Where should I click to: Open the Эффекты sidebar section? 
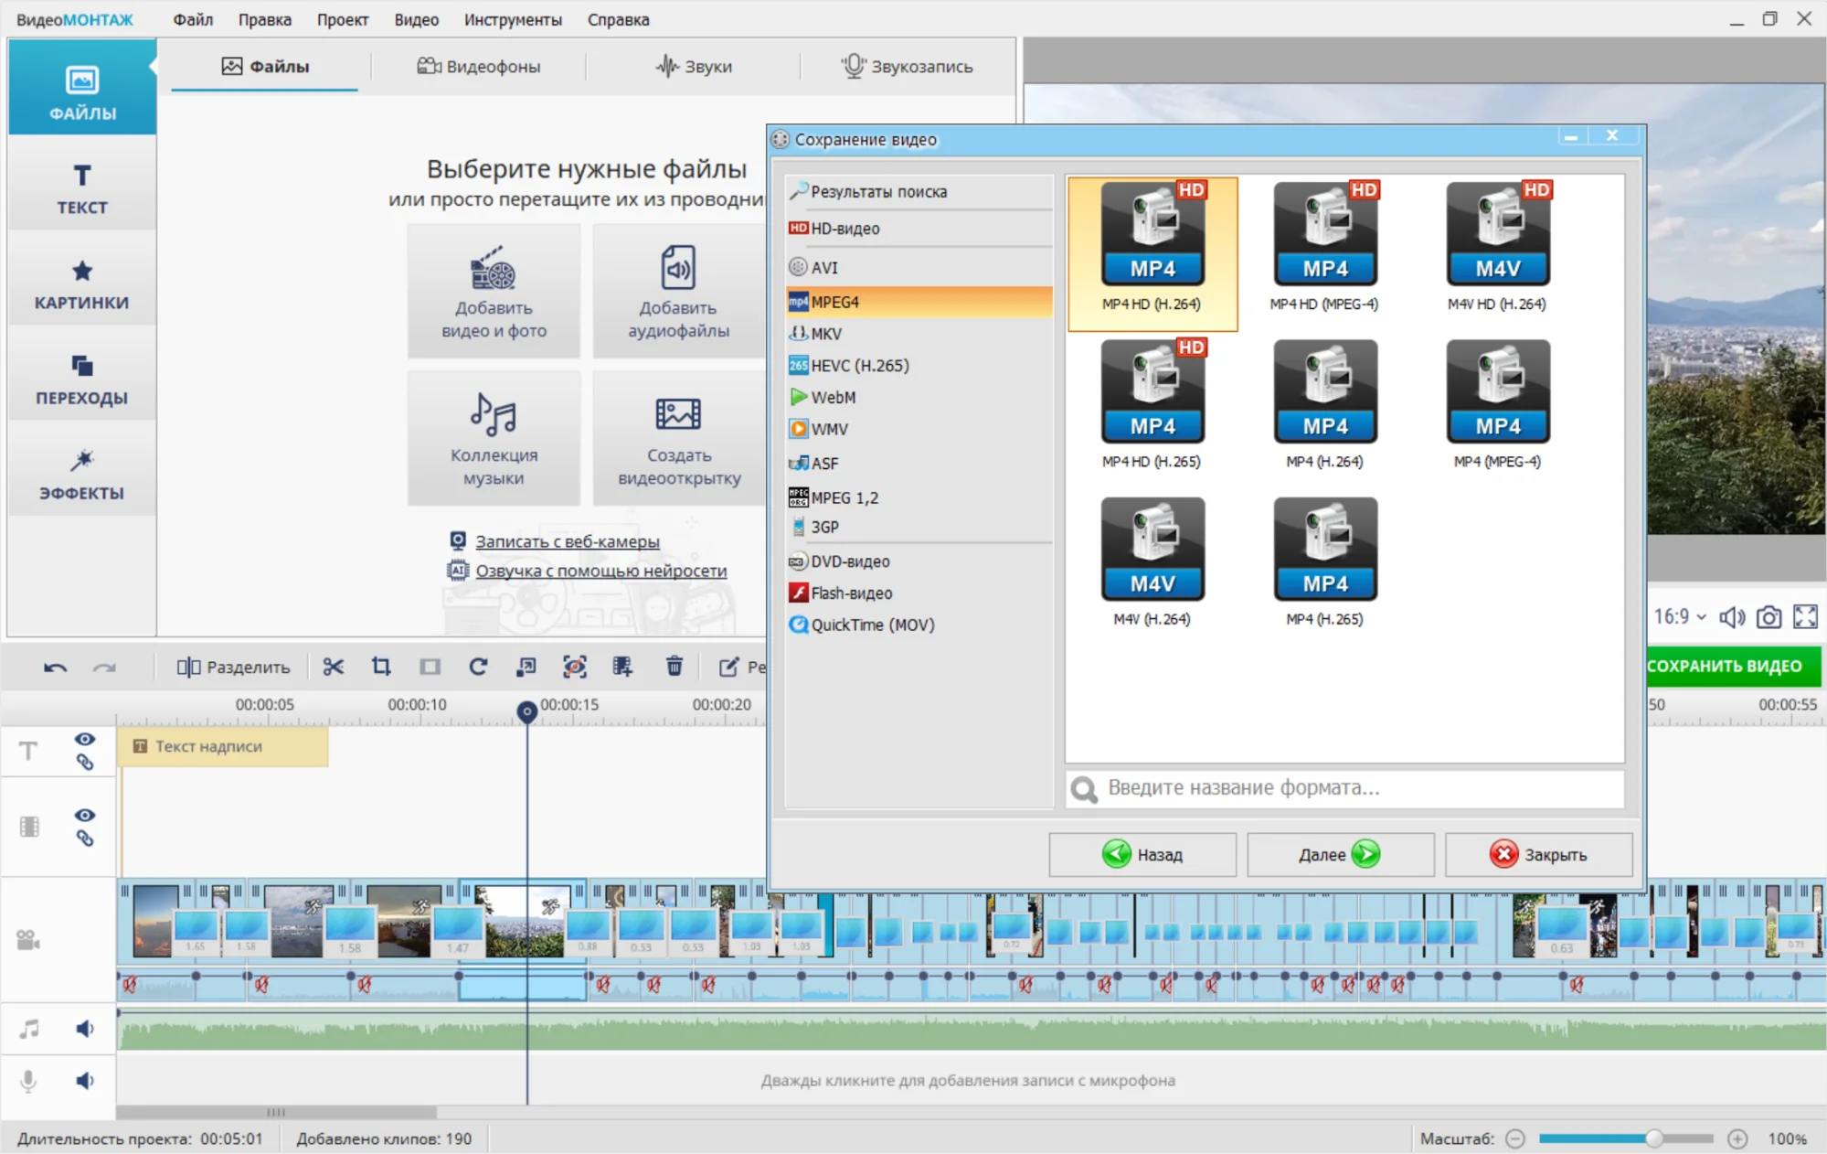(82, 473)
